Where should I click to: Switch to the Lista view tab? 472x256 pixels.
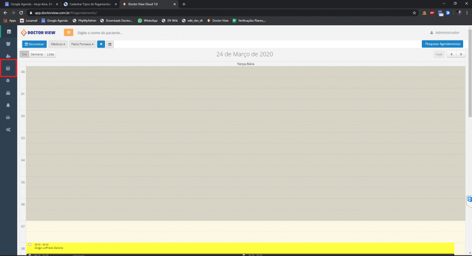[x=51, y=54]
